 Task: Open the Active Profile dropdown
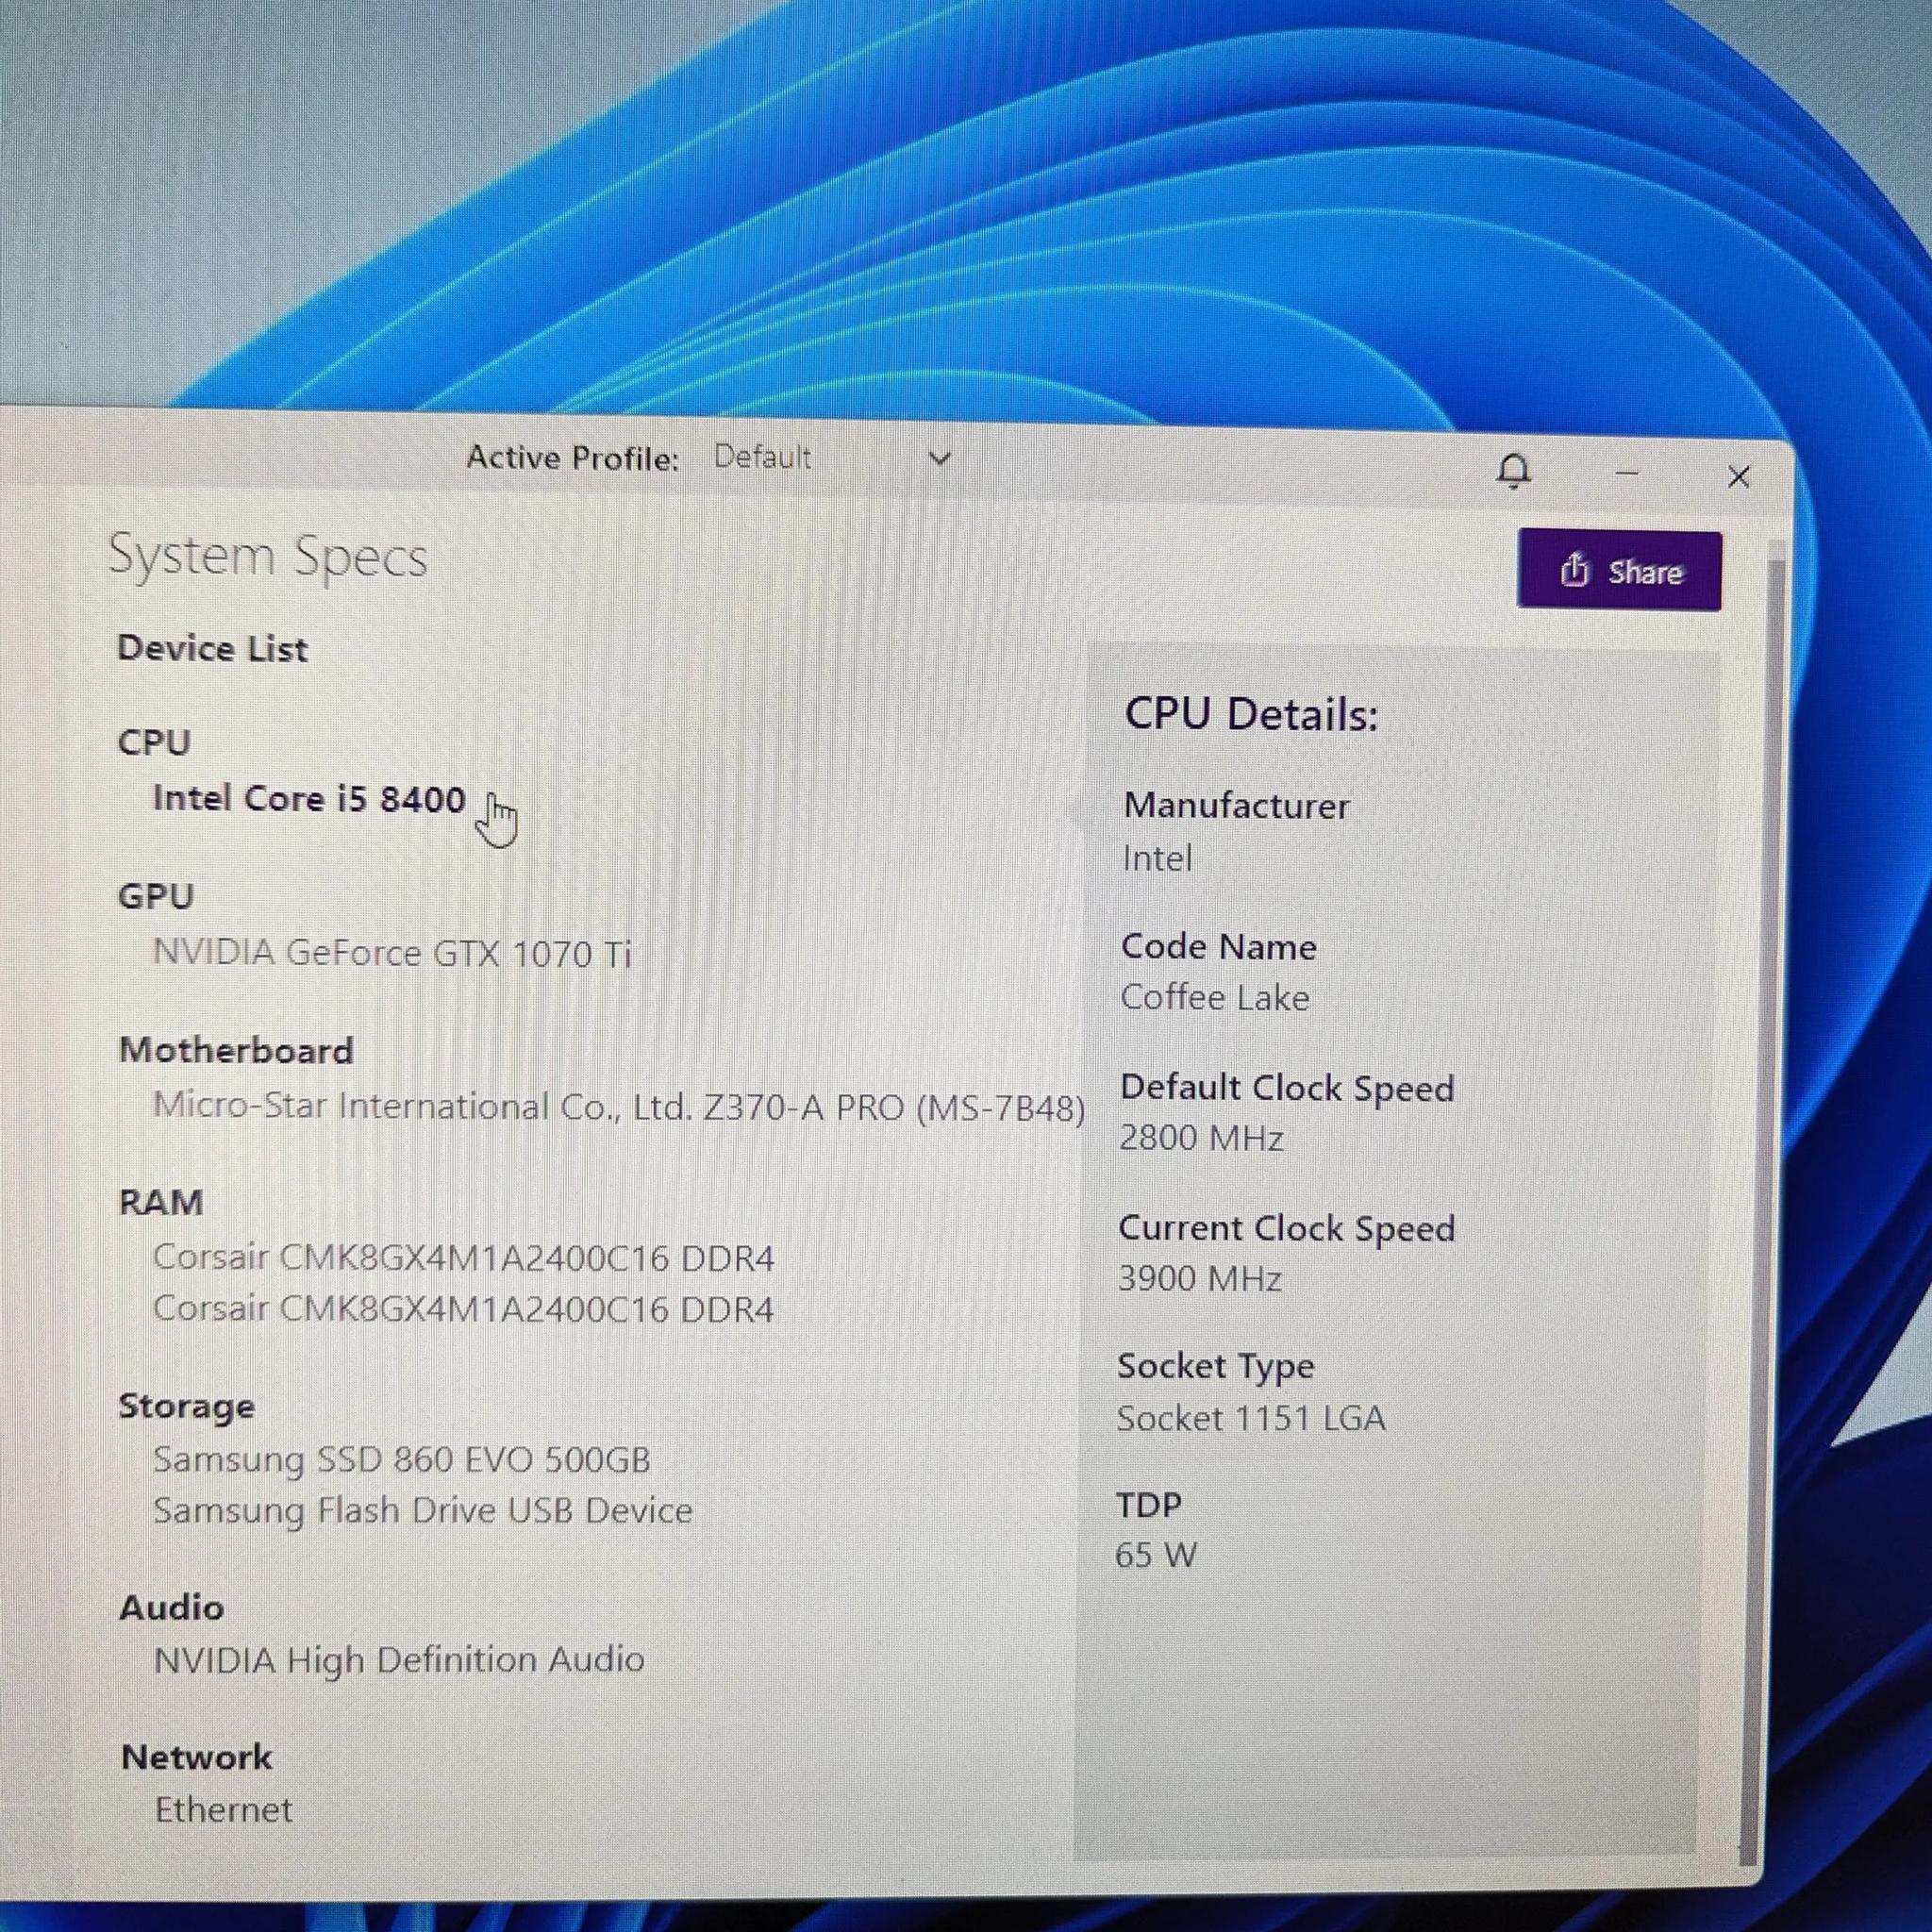832,458
